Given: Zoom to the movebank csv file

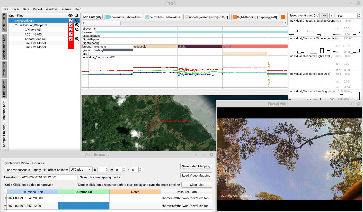Looking at the screenshot, I should (x=77, y=20).
